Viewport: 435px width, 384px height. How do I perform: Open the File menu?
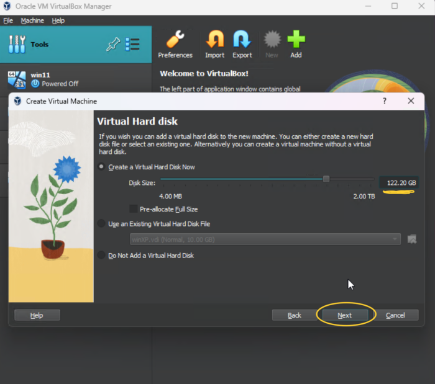pos(8,20)
